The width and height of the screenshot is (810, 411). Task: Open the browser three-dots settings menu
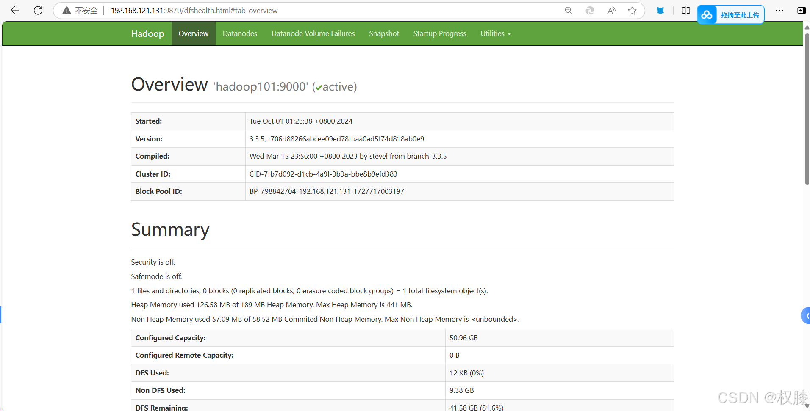[779, 11]
